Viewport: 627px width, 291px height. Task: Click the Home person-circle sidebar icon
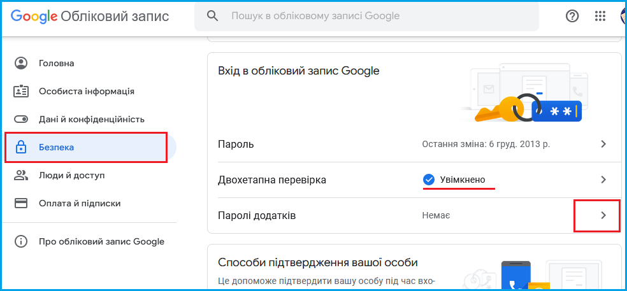click(21, 63)
